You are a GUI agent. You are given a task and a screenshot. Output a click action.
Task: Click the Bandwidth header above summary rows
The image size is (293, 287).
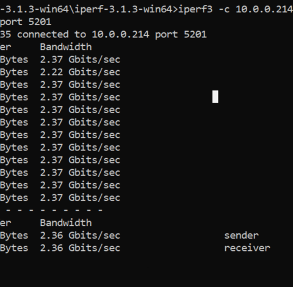(x=66, y=223)
